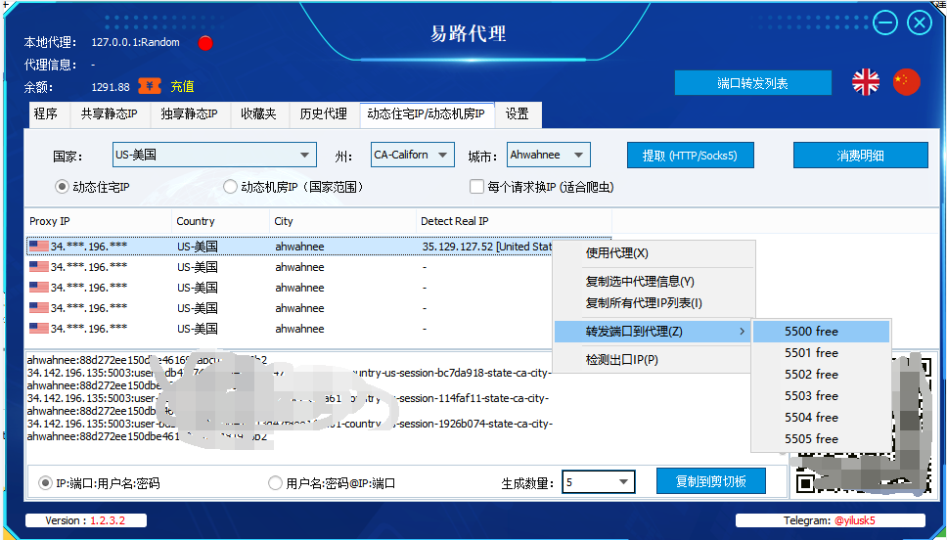Viewport: 947px width, 540px height.
Task: Click the 复制到剪切板 button
Action: [x=711, y=481]
